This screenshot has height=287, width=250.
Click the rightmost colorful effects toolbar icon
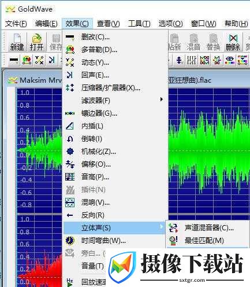(x=242, y=60)
